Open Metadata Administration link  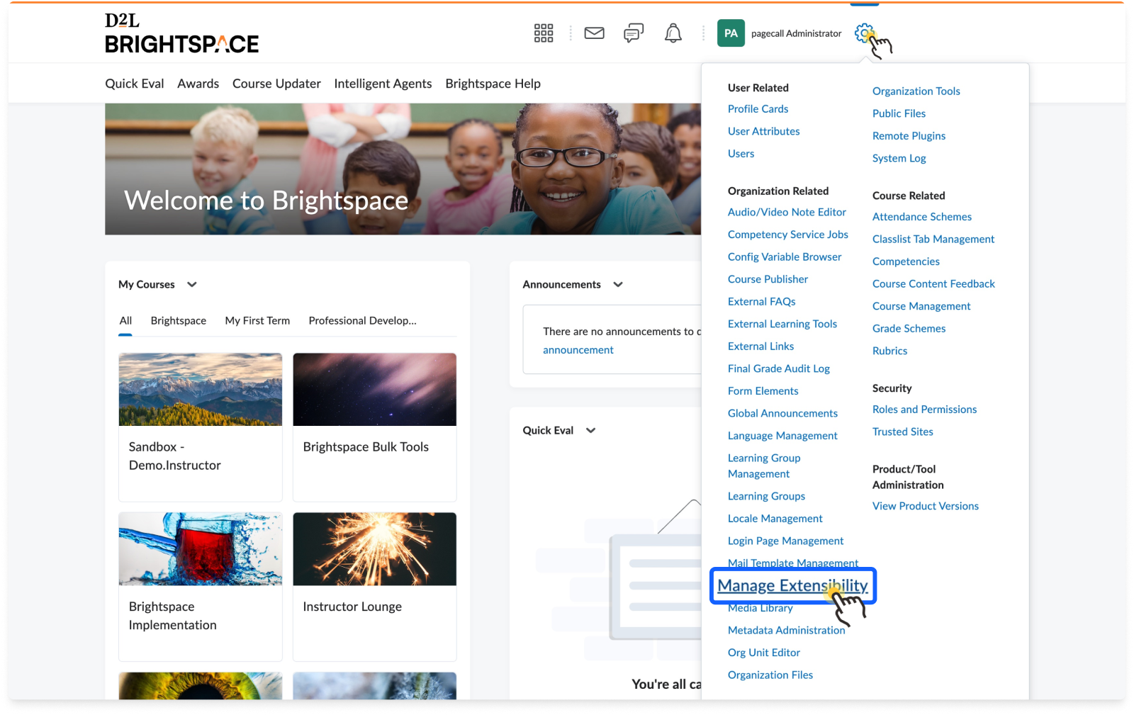[786, 631]
